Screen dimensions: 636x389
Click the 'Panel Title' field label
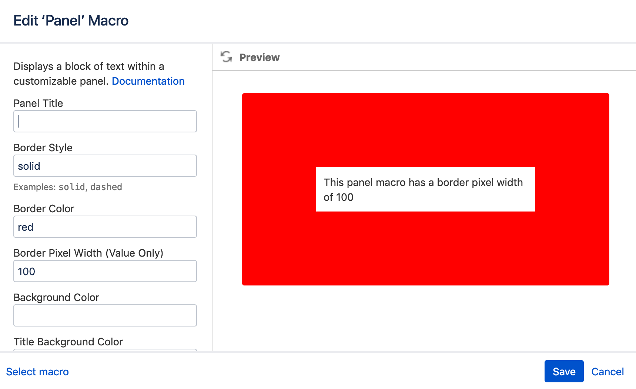point(38,103)
